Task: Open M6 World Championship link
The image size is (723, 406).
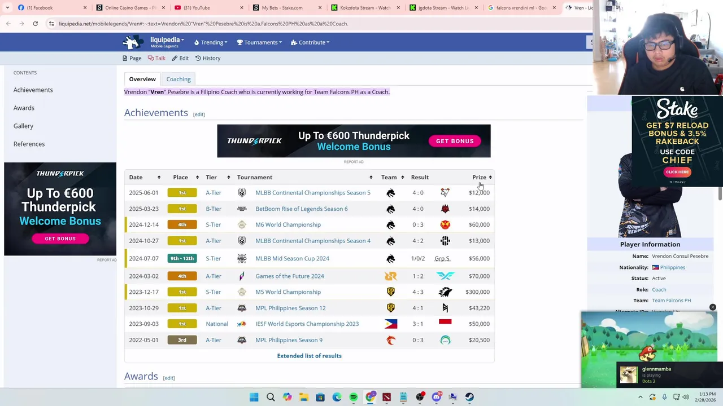Action: click(x=288, y=224)
